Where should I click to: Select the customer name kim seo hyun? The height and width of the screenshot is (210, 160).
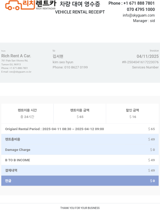(63, 62)
